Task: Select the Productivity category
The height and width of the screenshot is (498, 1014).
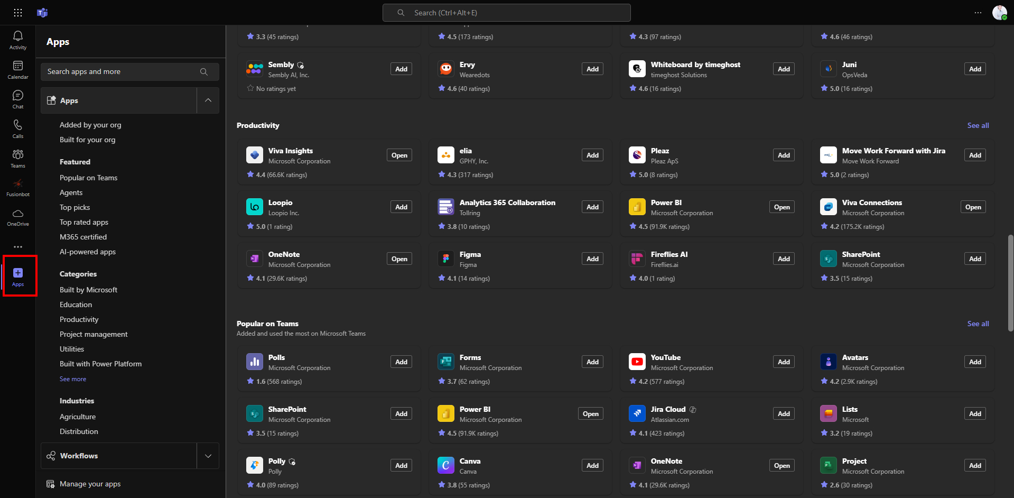Action: (79, 319)
